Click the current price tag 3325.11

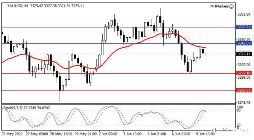click(244, 54)
